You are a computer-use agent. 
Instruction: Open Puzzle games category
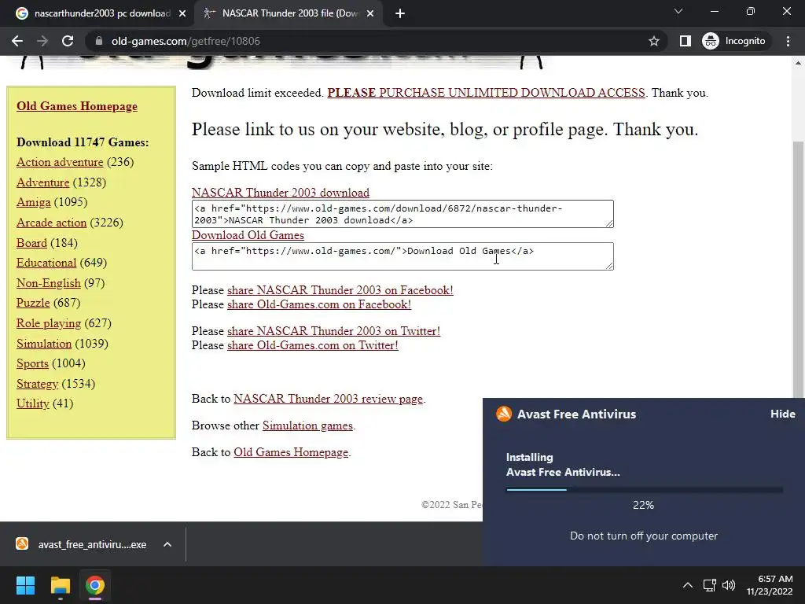pyautogui.click(x=33, y=303)
